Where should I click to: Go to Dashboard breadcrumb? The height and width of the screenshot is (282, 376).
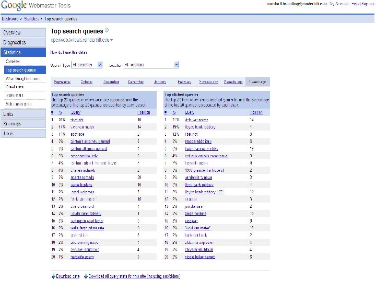pyautogui.click(x=10, y=19)
